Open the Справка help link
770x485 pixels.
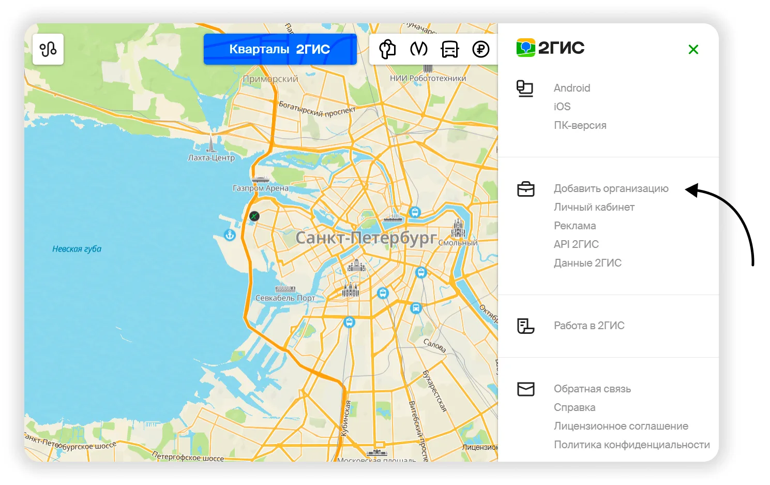pos(575,407)
